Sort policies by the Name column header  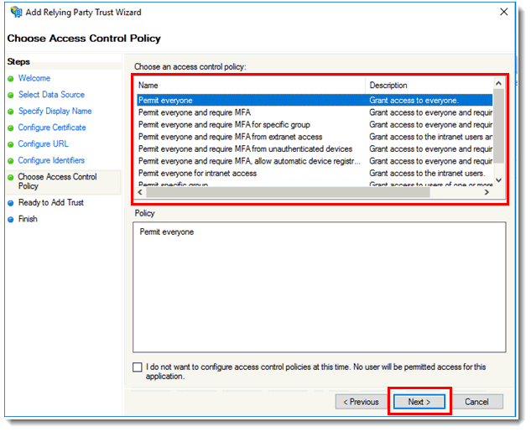click(x=248, y=86)
